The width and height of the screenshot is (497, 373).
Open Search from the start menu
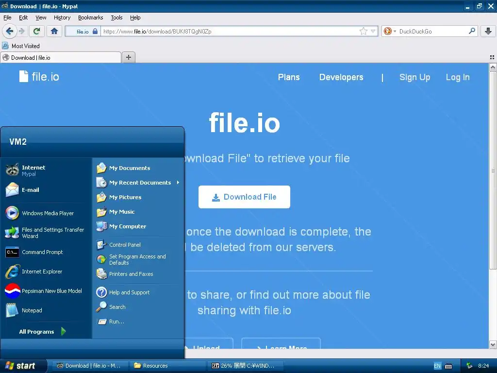click(x=138, y=307)
